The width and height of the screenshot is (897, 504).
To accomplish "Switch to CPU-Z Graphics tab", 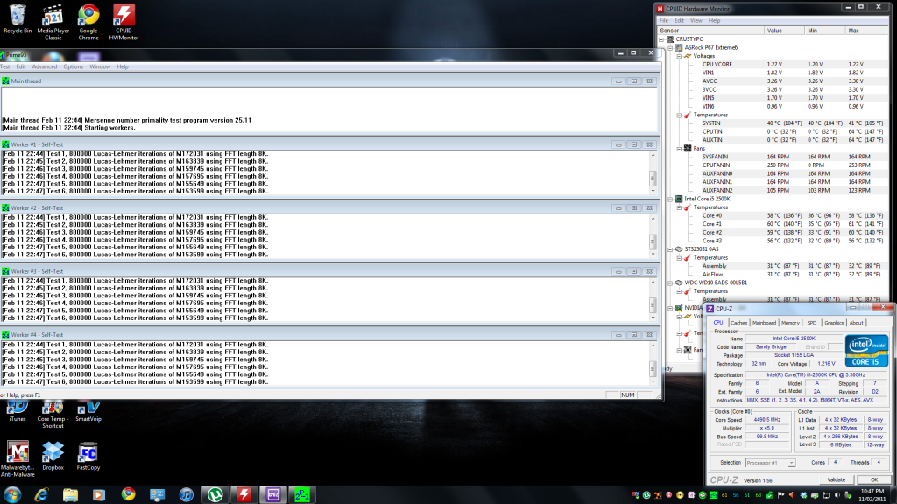I will tap(834, 323).
